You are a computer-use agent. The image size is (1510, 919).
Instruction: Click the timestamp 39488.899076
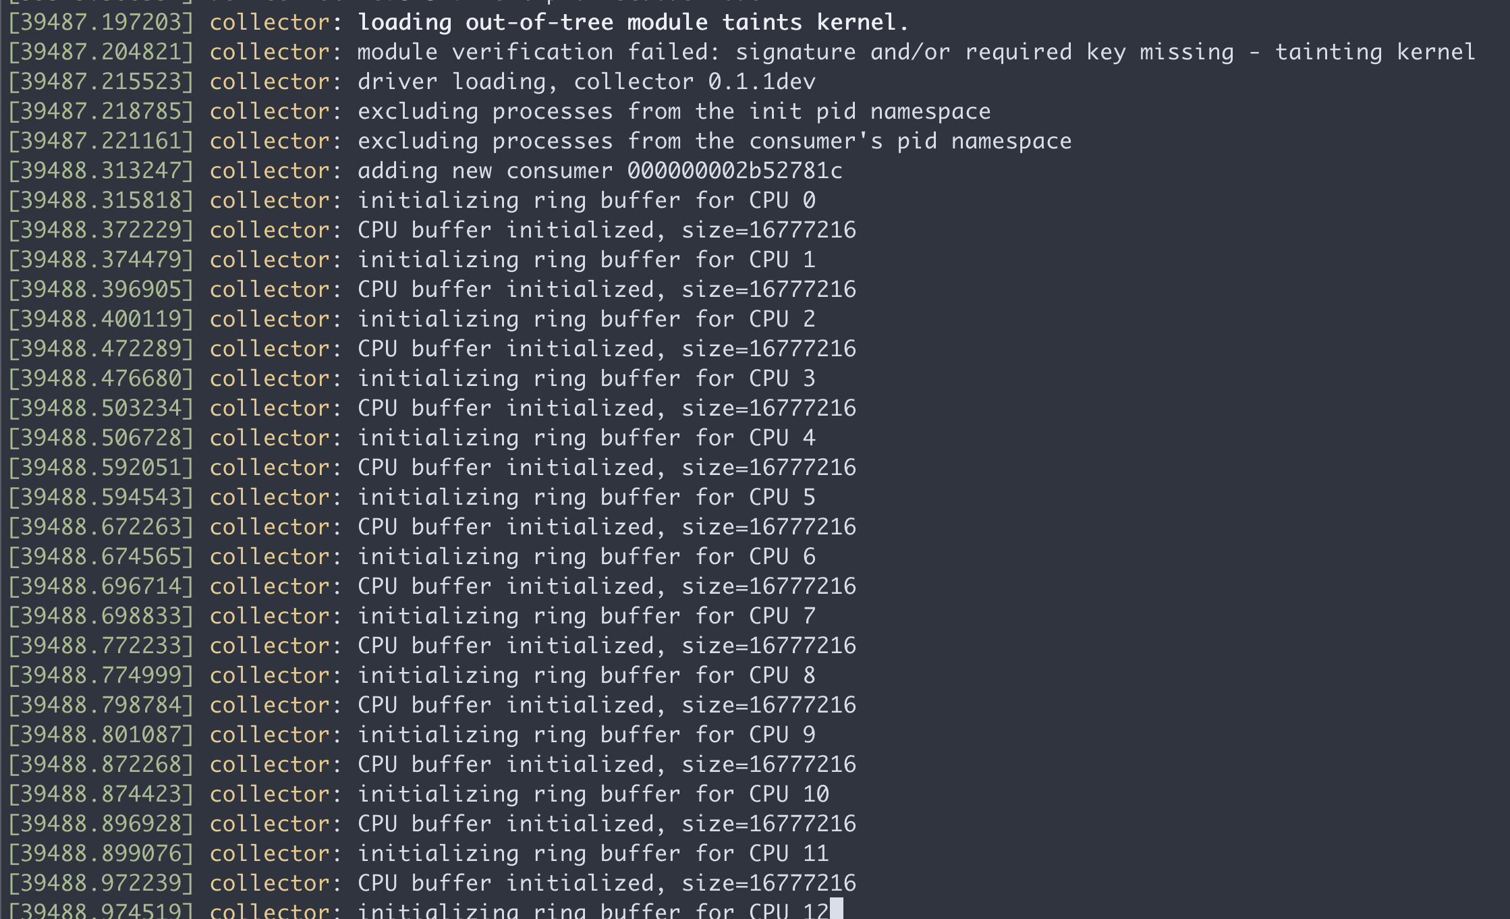[x=101, y=854]
